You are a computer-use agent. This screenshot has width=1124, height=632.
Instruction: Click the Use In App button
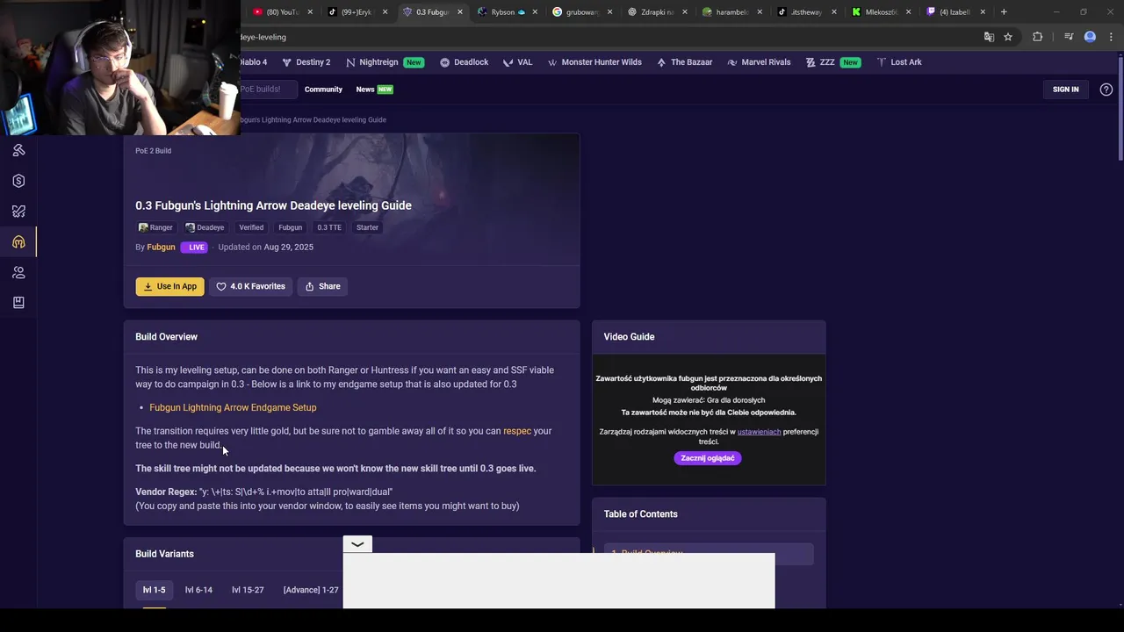[x=169, y=286]
